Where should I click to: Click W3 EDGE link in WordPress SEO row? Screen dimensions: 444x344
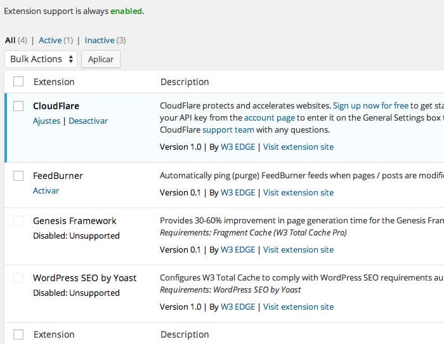point(238,307)
